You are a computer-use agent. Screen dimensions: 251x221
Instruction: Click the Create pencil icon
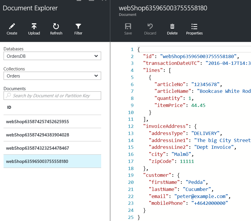(12, 27)
